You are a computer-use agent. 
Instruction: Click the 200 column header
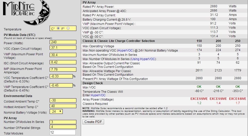218,41
